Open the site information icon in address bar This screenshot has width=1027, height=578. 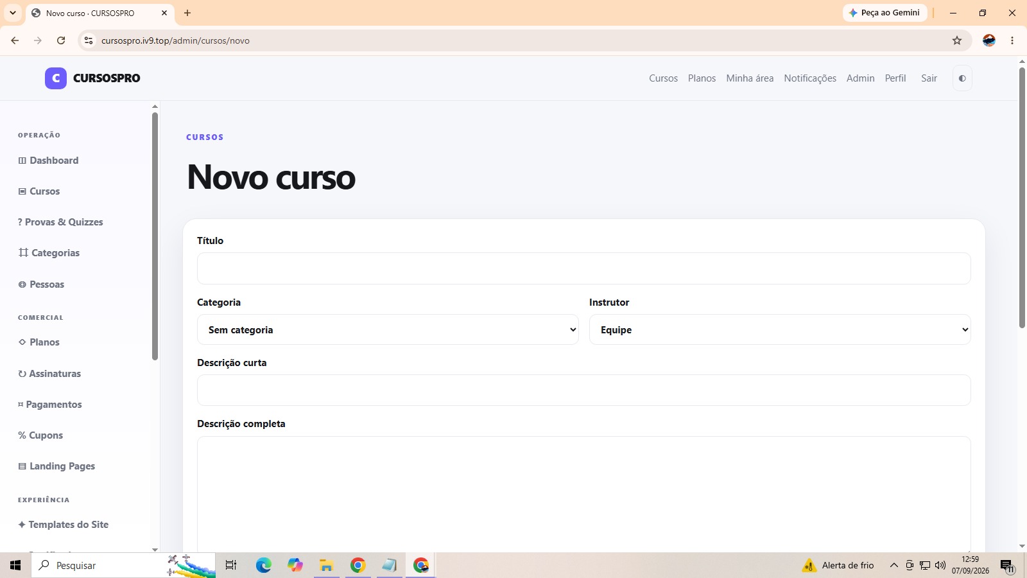pyautogui.click(x=89, y=40)
